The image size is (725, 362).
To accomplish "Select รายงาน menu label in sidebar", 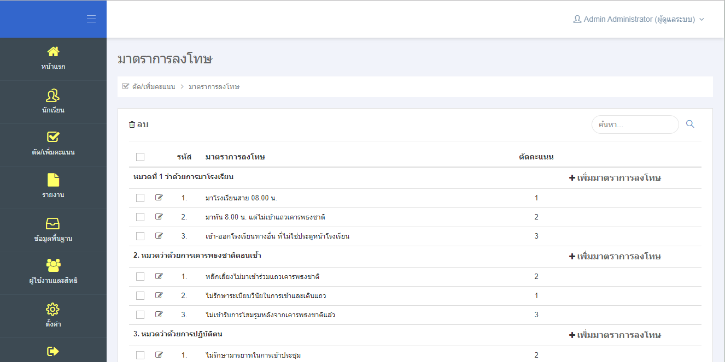I will coord(53,195).
